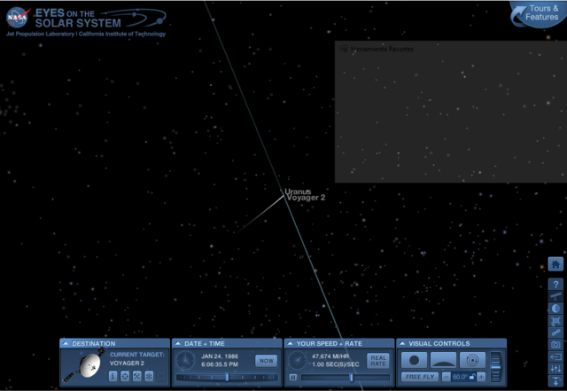
Task: Click the tools icon in Destination
Action: (136, 376)
